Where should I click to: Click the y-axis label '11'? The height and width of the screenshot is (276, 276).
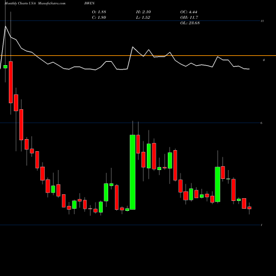262,21
